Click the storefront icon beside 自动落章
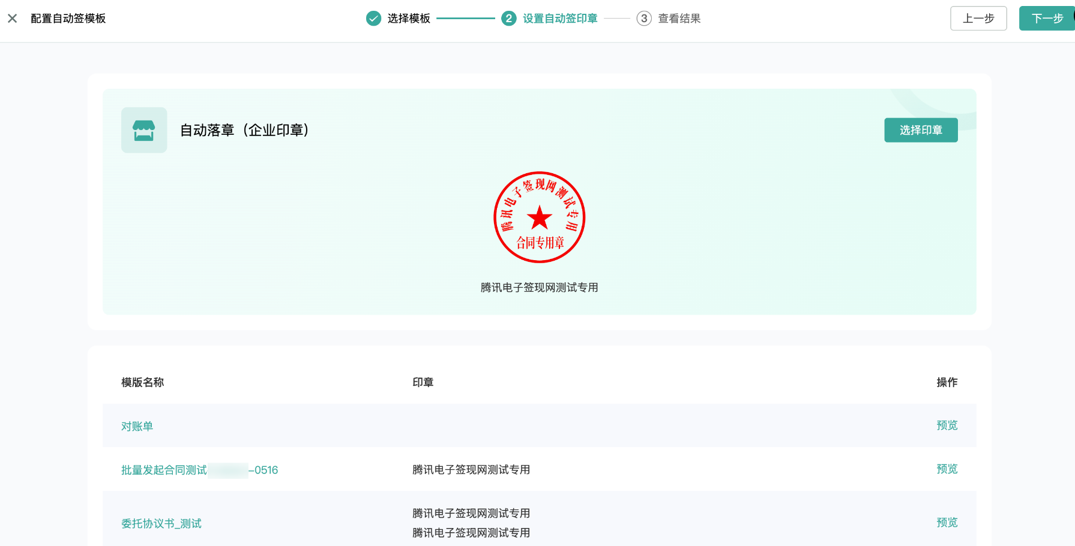Viewport: 1075px width, 546px height. (x=144, y=130)
